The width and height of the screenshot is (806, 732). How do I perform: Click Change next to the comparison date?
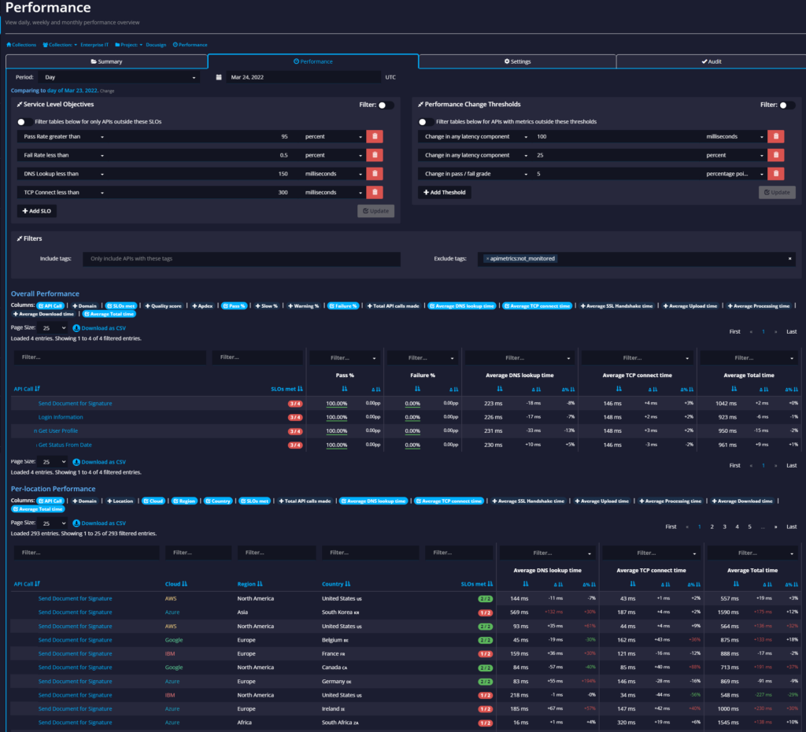coord(107,91)
